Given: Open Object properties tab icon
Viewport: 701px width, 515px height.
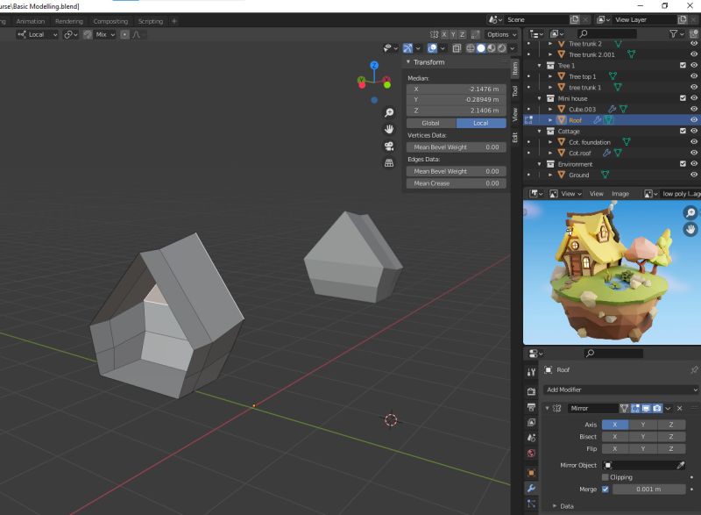Looking at the screenshot, I should coord(531,473).
